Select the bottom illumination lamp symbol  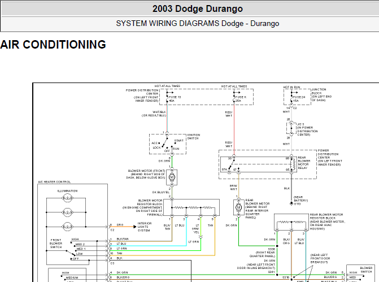67,227
